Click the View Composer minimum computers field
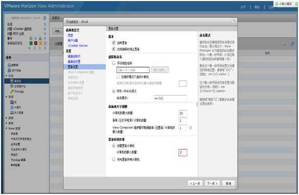The height and width of the screenshot is (195, 299). pos(183,128)
